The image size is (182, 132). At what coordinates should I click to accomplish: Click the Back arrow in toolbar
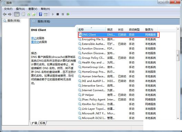tap(4, 14)
